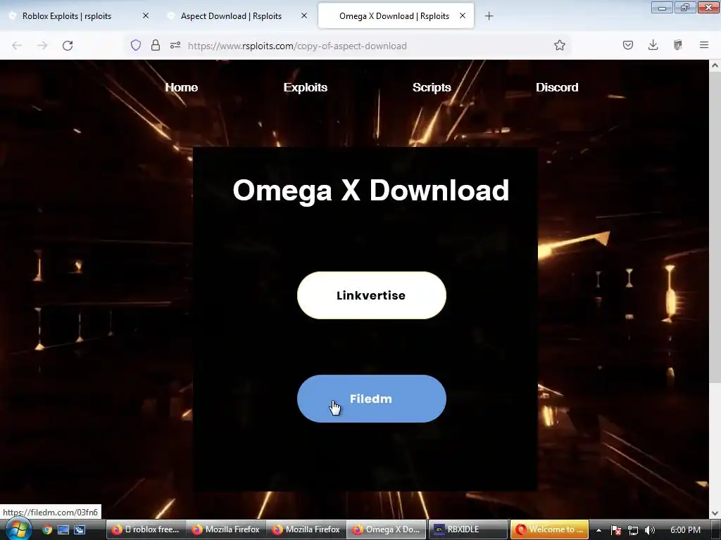The width and height of the screenshot is (721, 540).
Task: Go to Scripts in the site navigation
Action: pyautogui.click(x=432, y=87)
